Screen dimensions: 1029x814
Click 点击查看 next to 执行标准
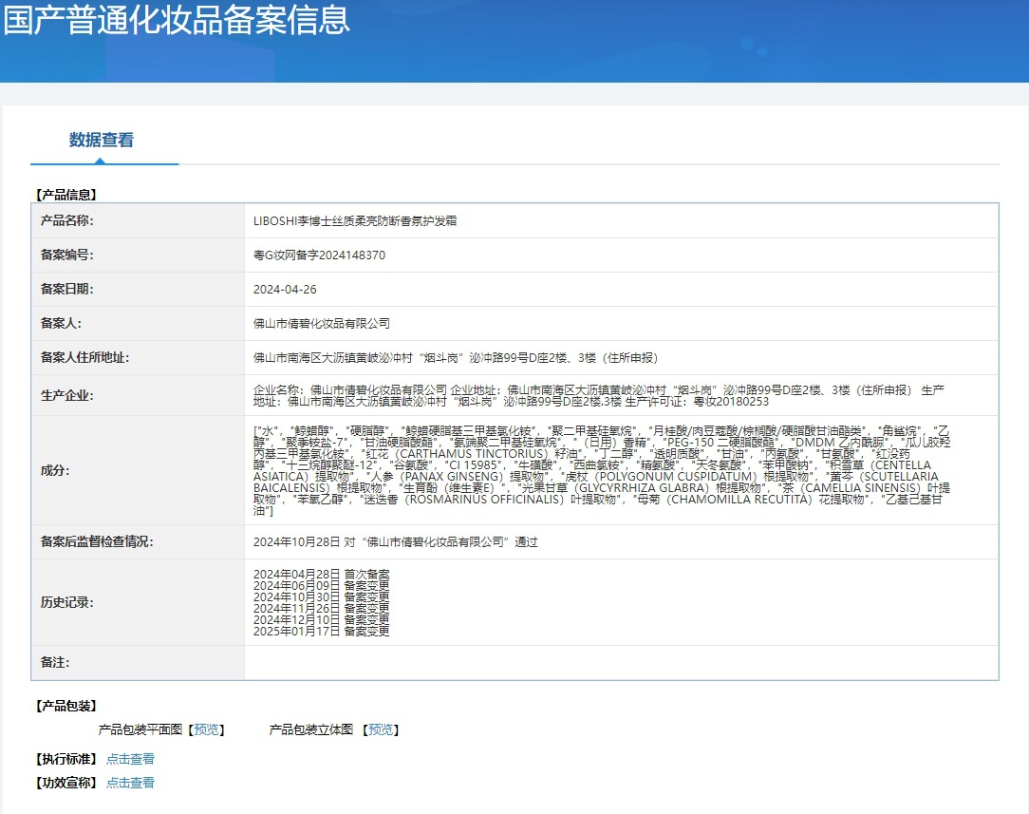[130, 759]
